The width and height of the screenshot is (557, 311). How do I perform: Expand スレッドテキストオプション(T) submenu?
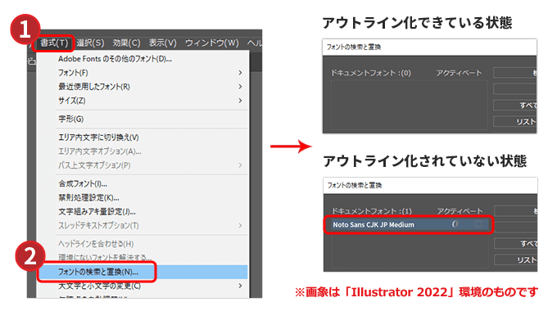(142, 225)
